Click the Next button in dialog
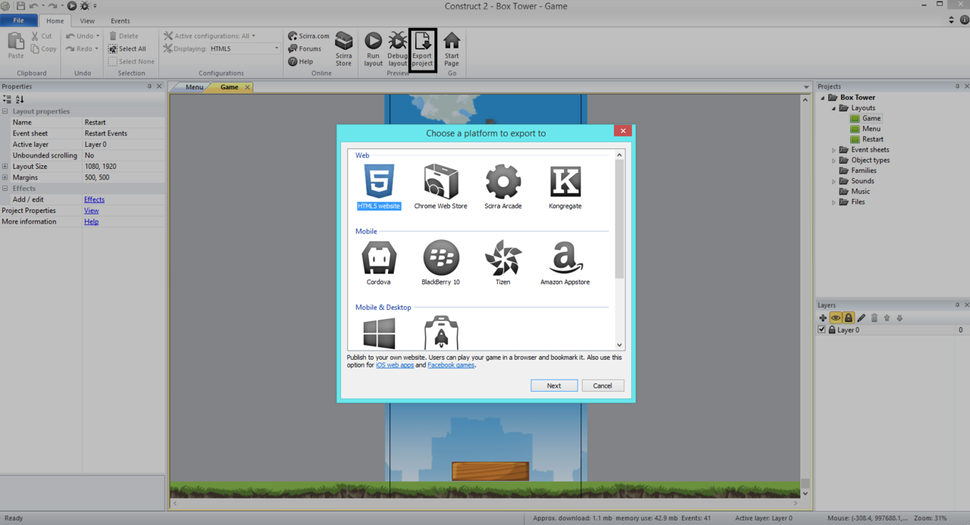The image size is (970, 525). (554, 386)
